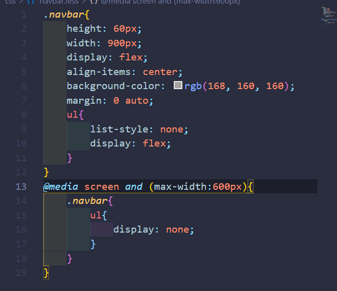Screen dimensions: 337x291
Task: Click the 'list-style' property
Action: [x=119, y=129]
